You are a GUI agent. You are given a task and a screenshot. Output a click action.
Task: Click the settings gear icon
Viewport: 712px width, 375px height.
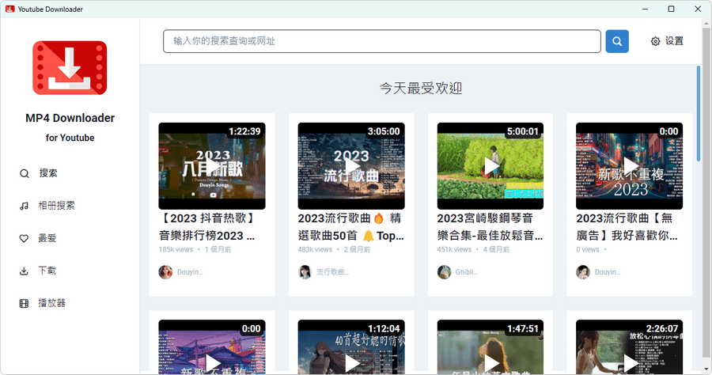tap(655, 41)
